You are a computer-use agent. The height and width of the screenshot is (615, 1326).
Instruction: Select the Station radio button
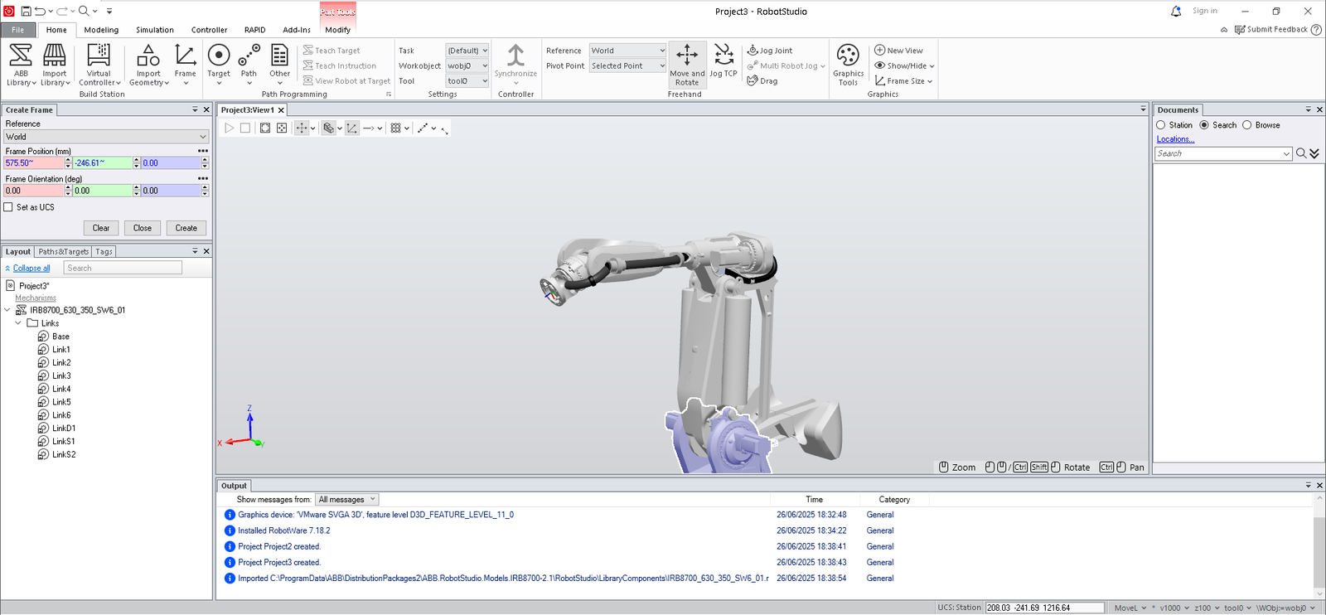click(x=1160, y=125)
